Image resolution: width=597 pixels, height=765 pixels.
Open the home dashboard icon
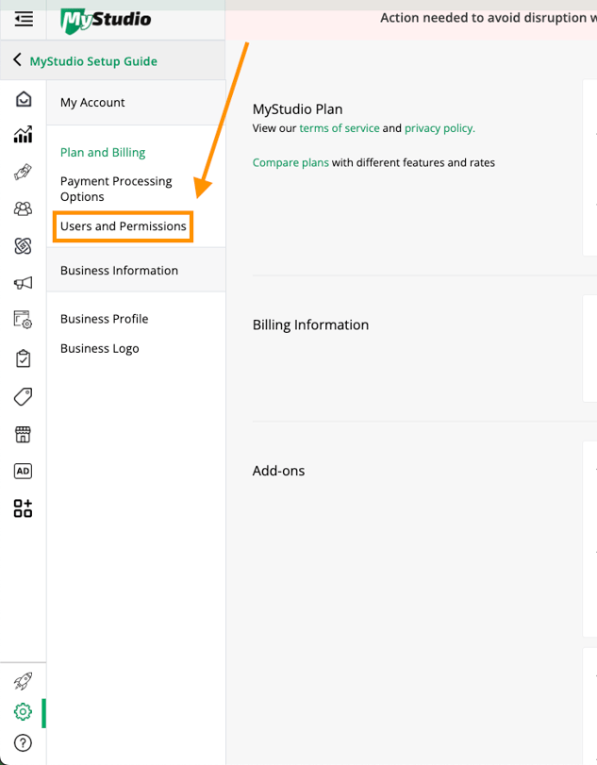pyautogui.click(x=24, y=99)
